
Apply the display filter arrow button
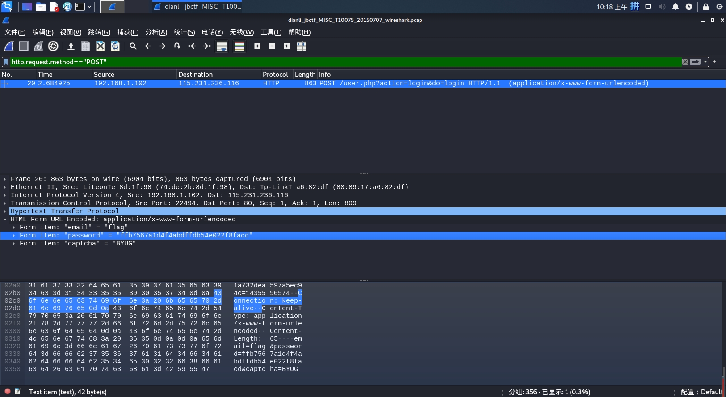point(695,62)
